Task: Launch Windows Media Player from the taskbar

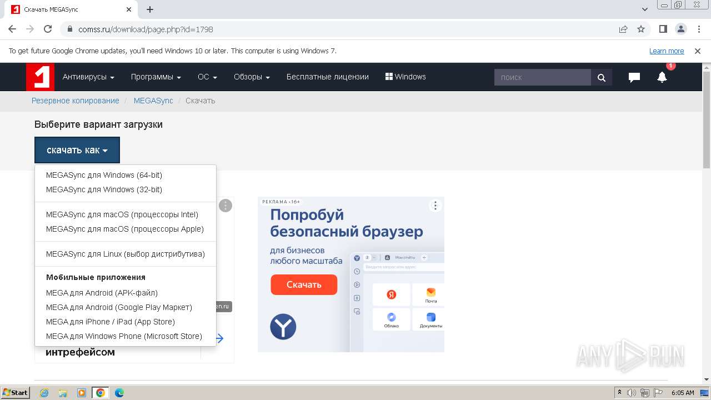Action: tap(82, 393)
